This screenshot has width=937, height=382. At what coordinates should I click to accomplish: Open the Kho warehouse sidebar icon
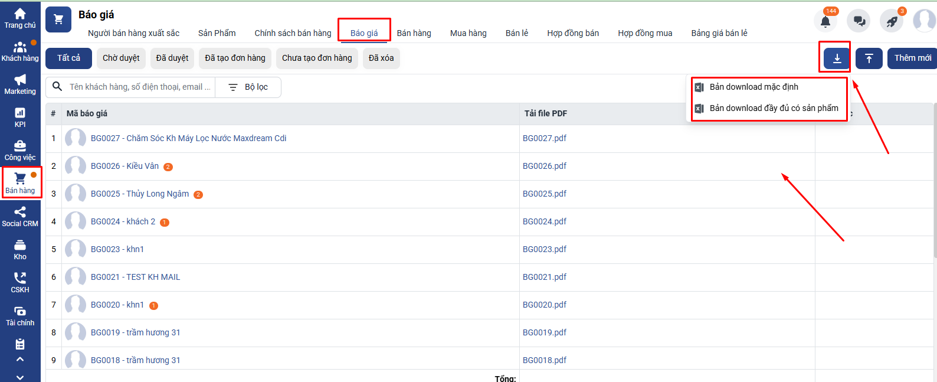pyautogui.click(x=20, y=250)
